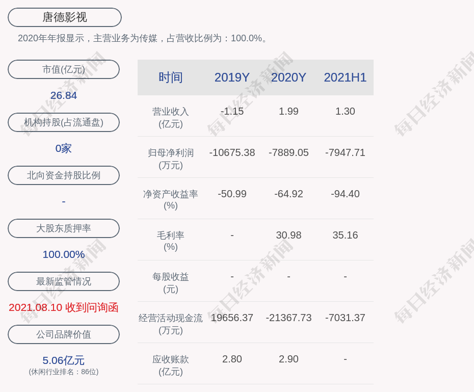Click the ROE value -50.99

point(232,194)
